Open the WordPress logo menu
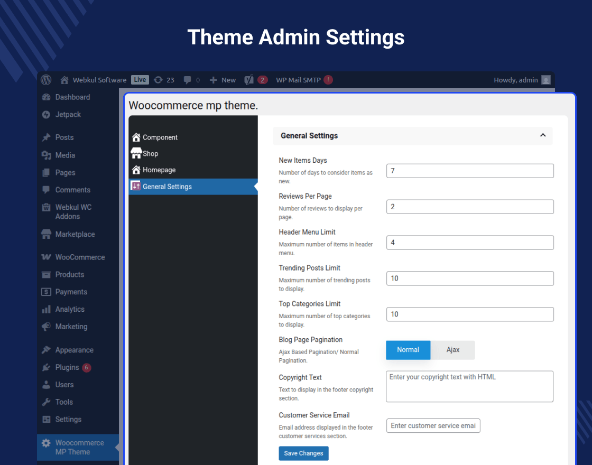 pyautogui.click(x=46, y=80)
